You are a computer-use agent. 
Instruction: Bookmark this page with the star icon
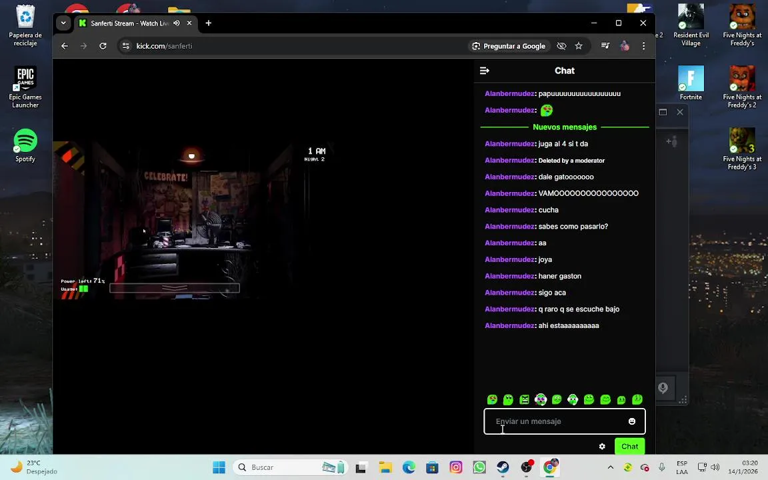coord(579,45)
